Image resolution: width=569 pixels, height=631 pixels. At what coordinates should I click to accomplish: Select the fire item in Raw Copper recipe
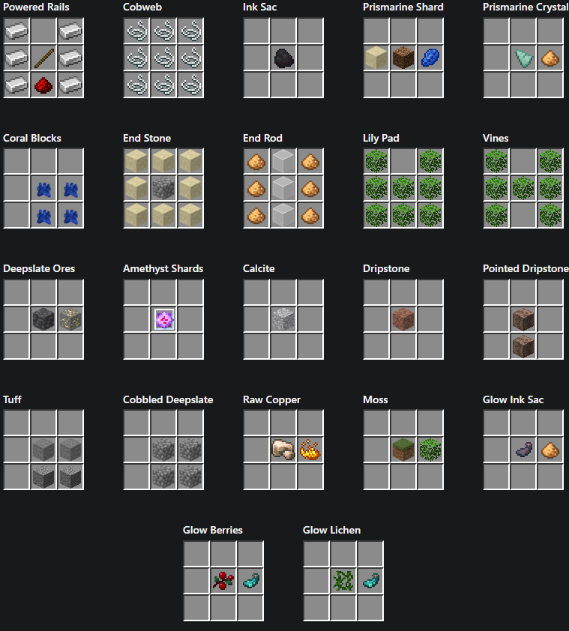(310, 450)
